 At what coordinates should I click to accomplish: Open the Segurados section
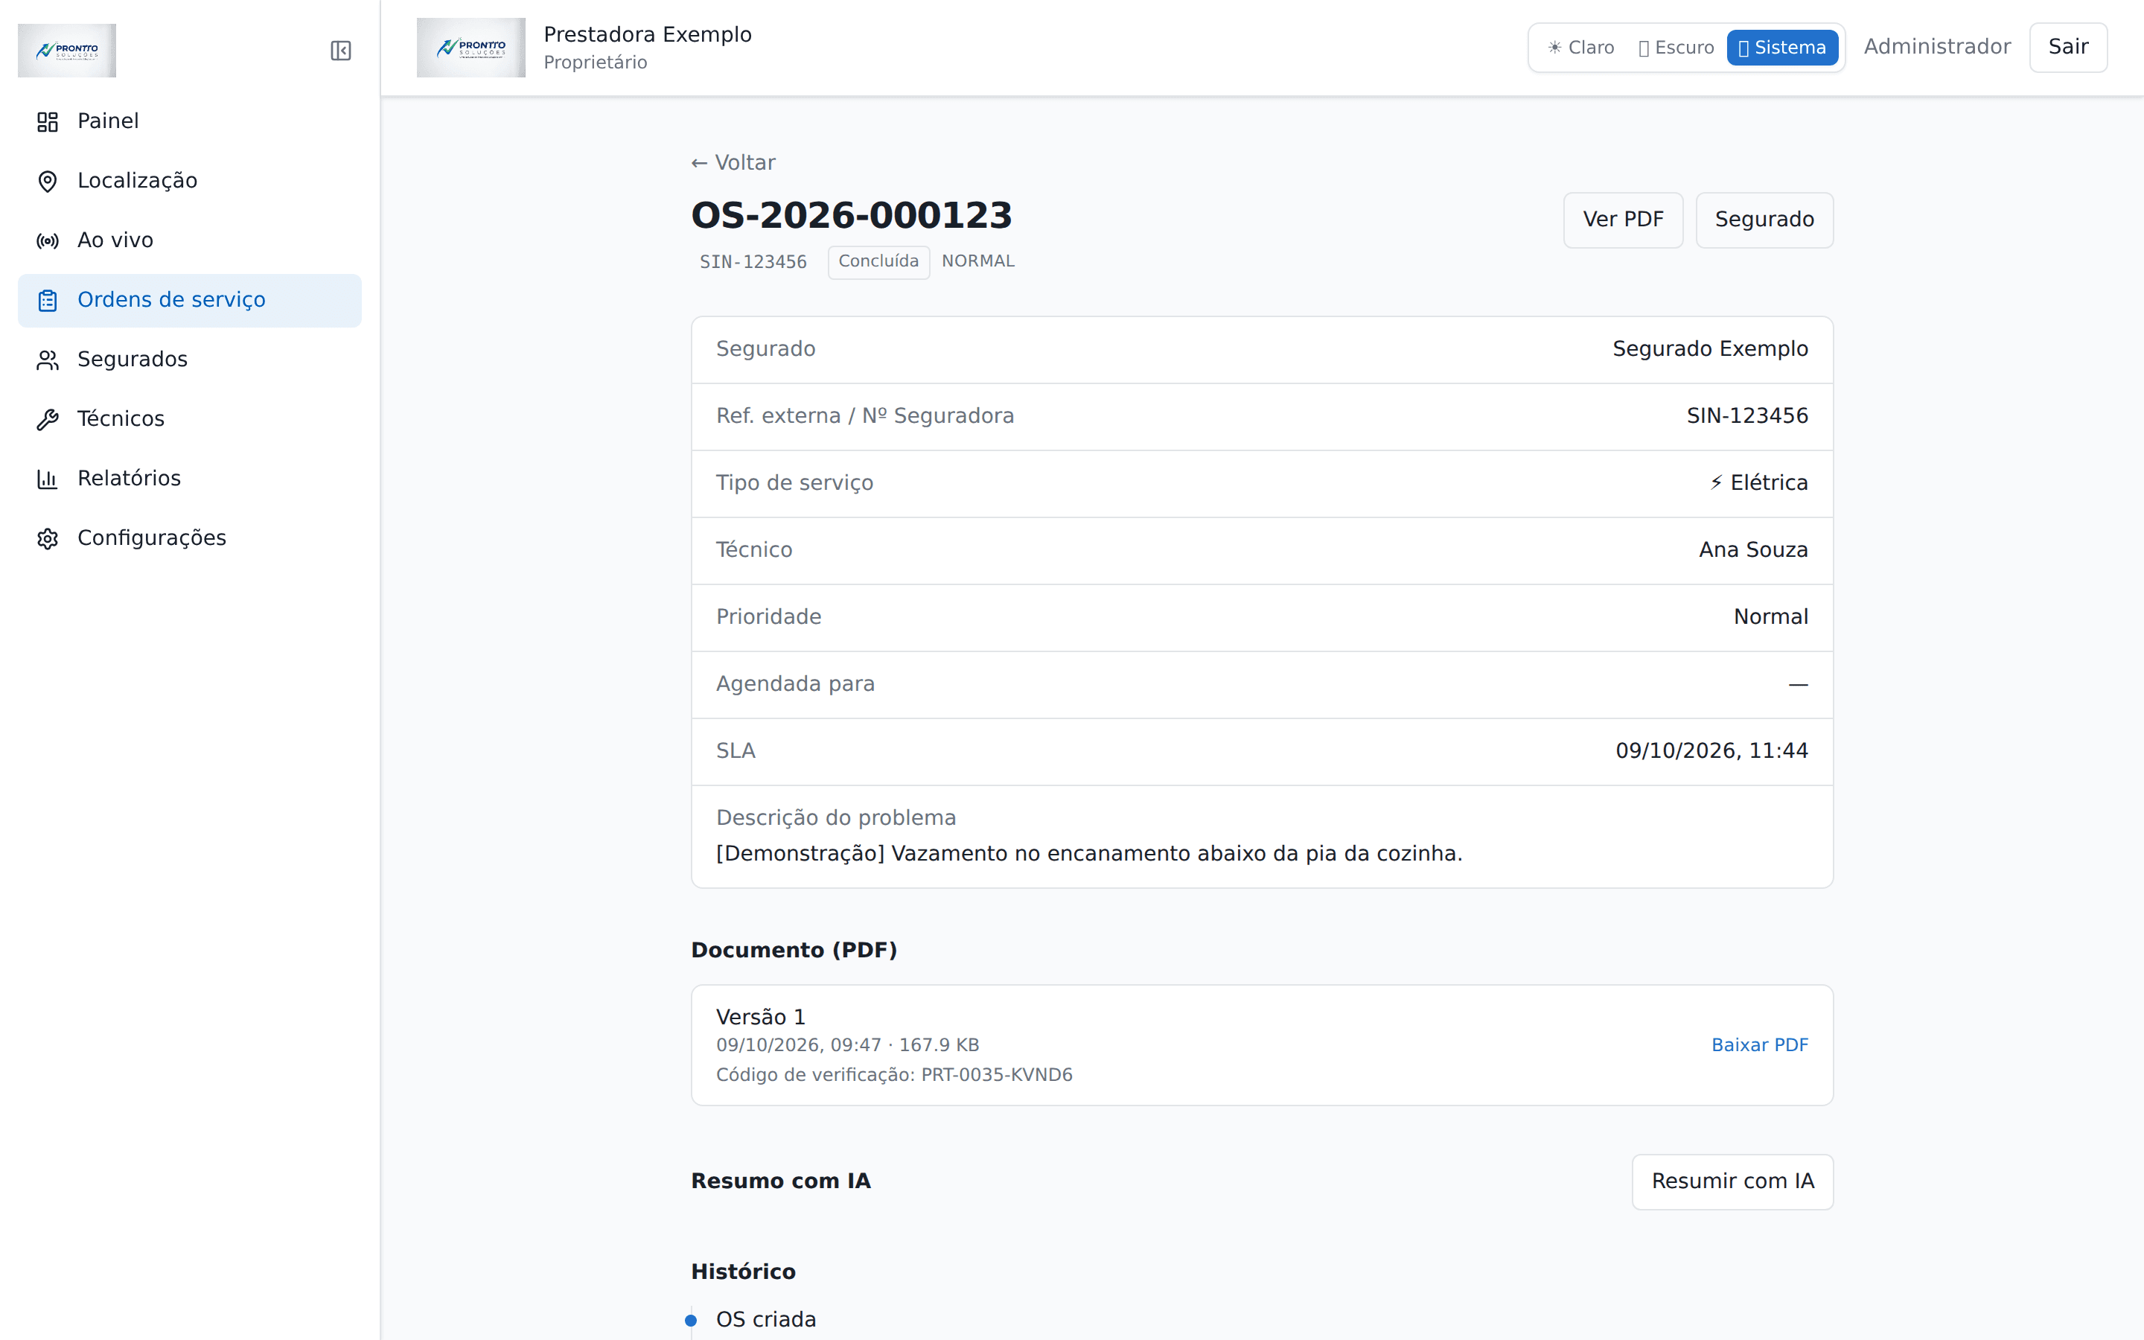point(190,360)
